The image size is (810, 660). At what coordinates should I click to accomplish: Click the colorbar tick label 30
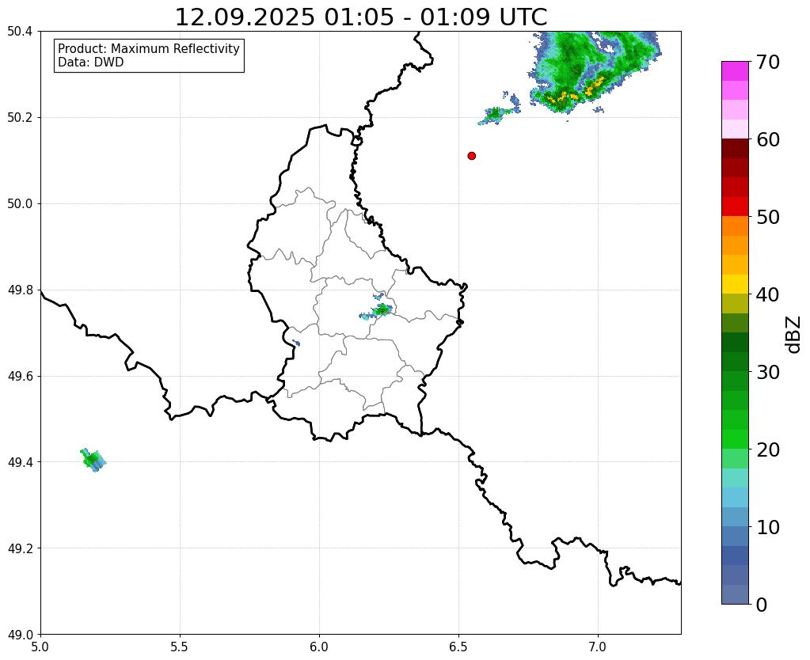(x=768, y=372)
